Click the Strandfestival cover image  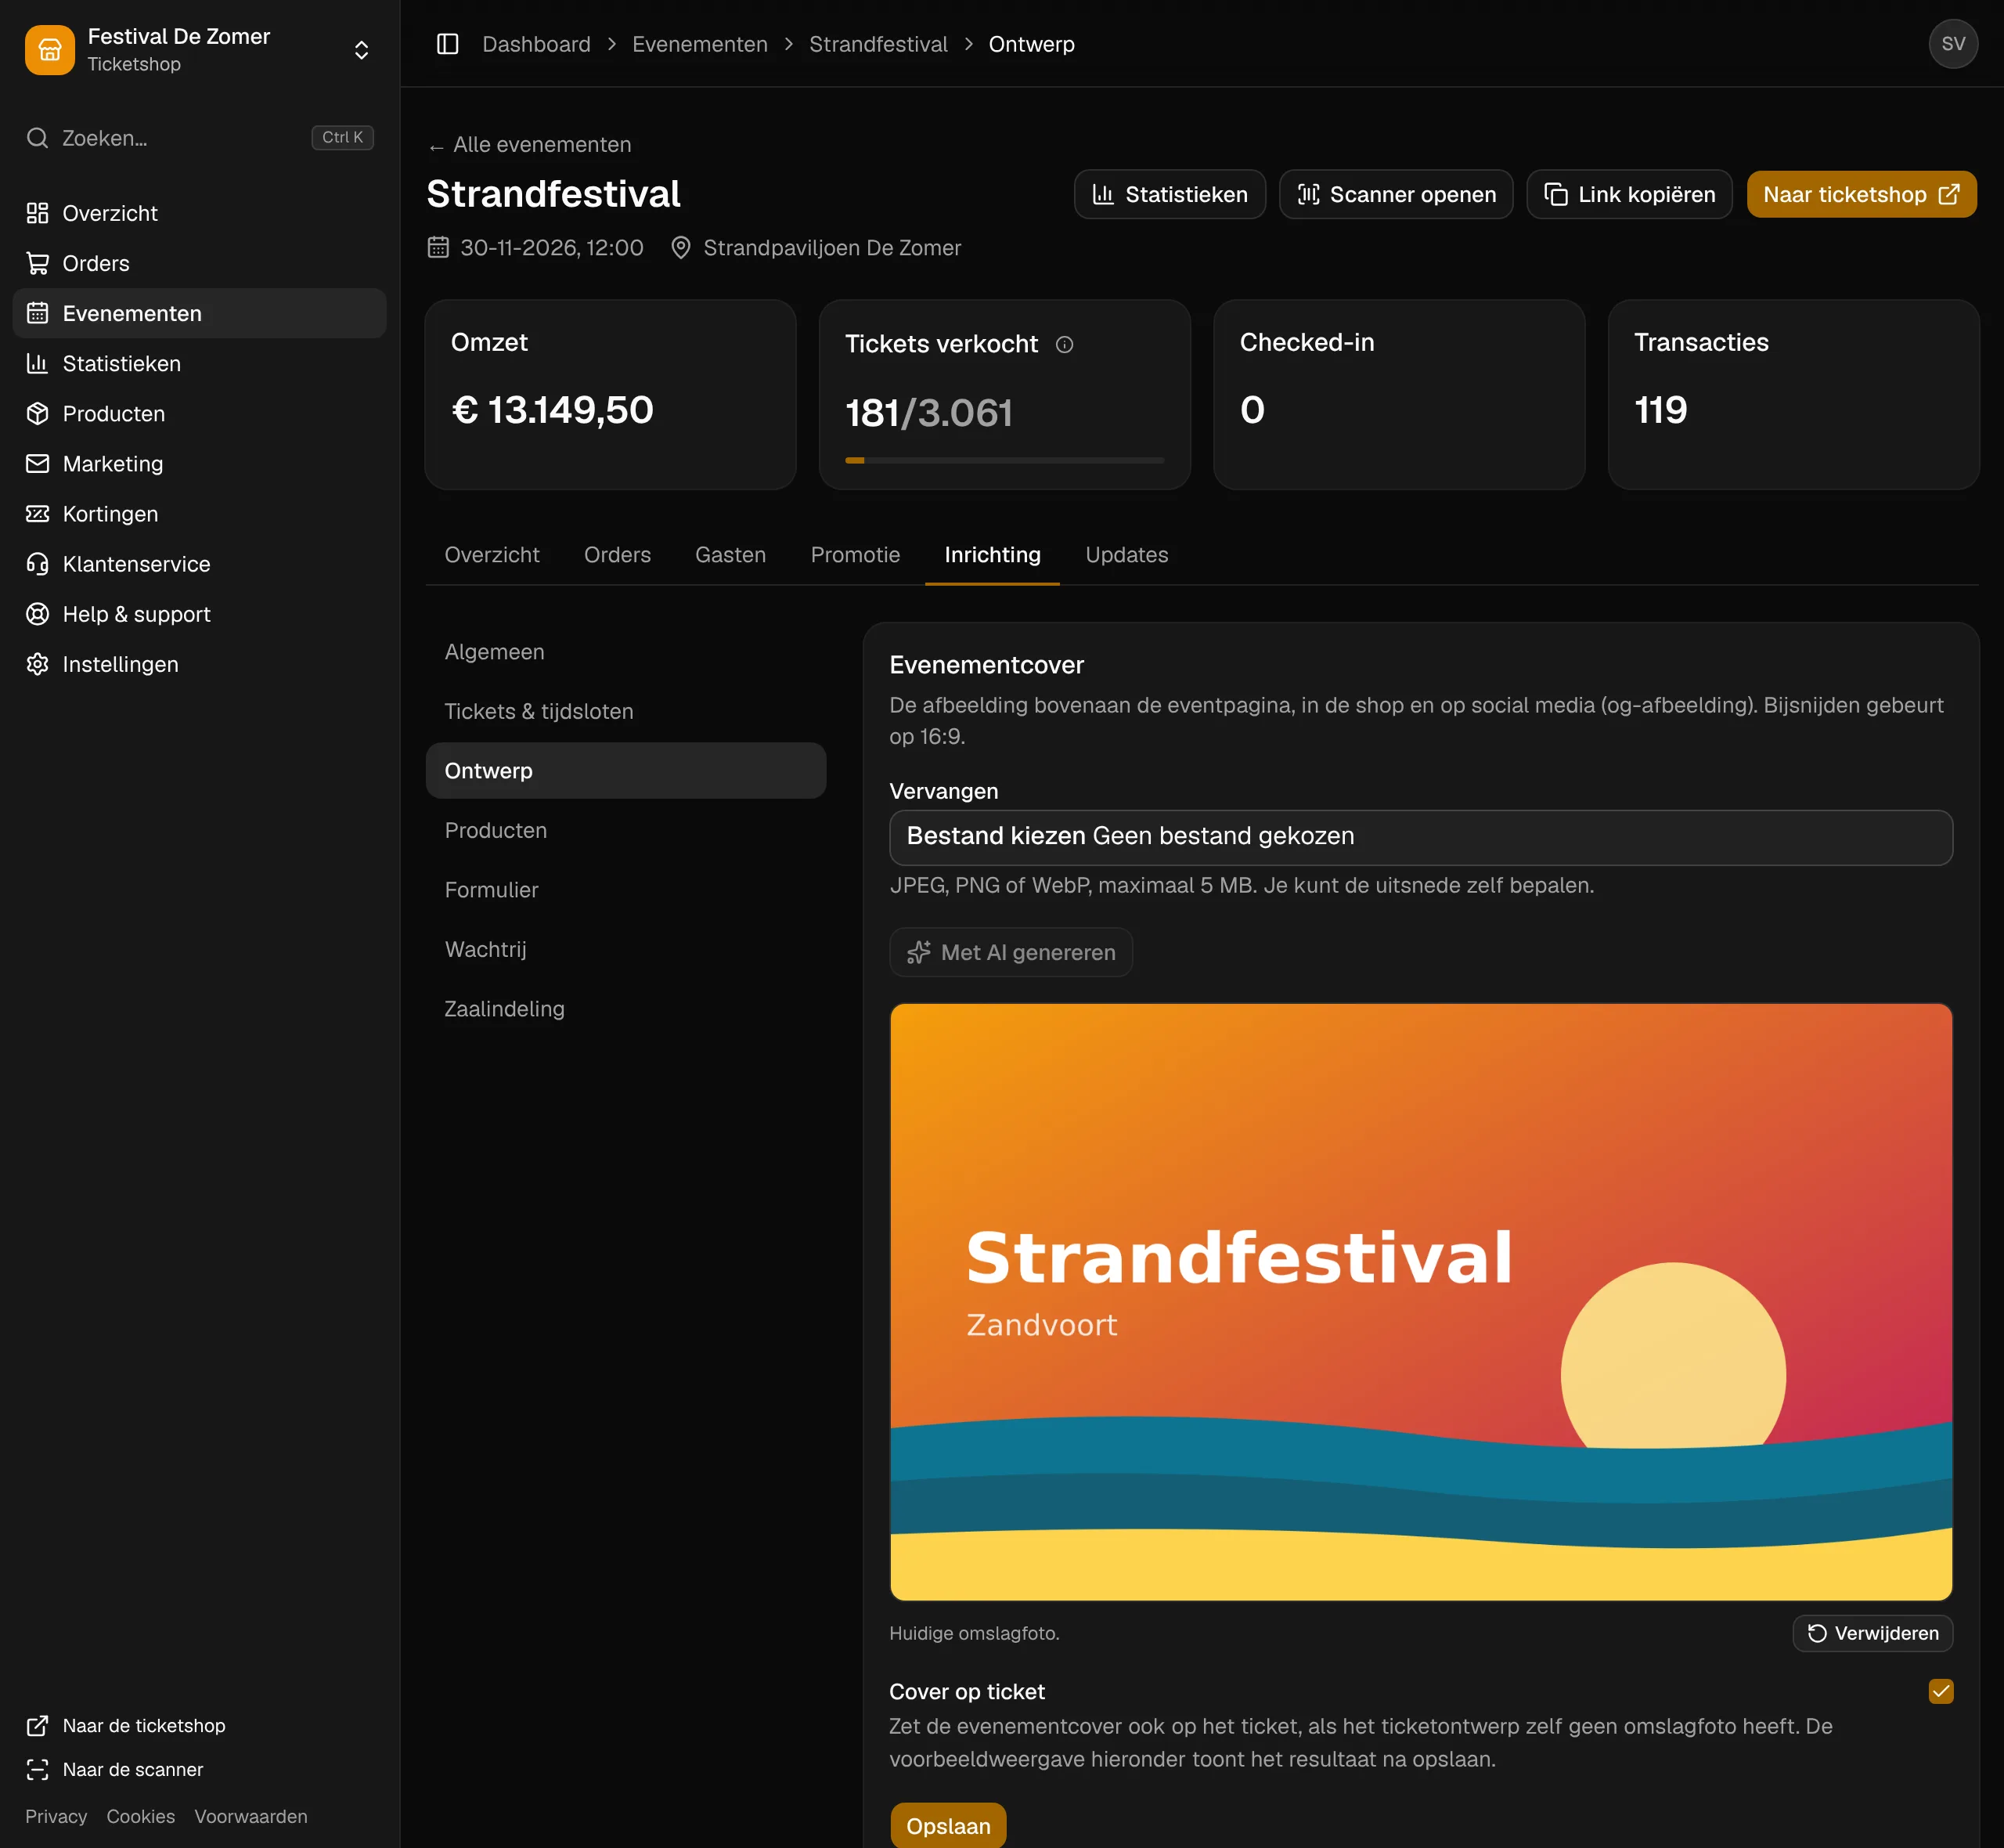pos(1420,1302)
